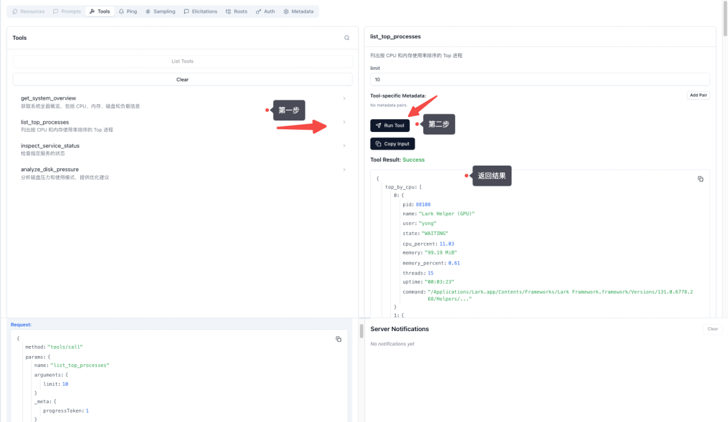This screenshot has width=728, height=422.
Task: Click the key icon beside Auth
Action: coord(259,11)
